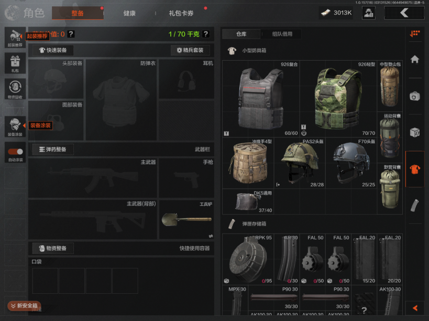The image size is (429, 321).
Task: Select the orange armor shirt category icon
Action: tap(415, 169)
